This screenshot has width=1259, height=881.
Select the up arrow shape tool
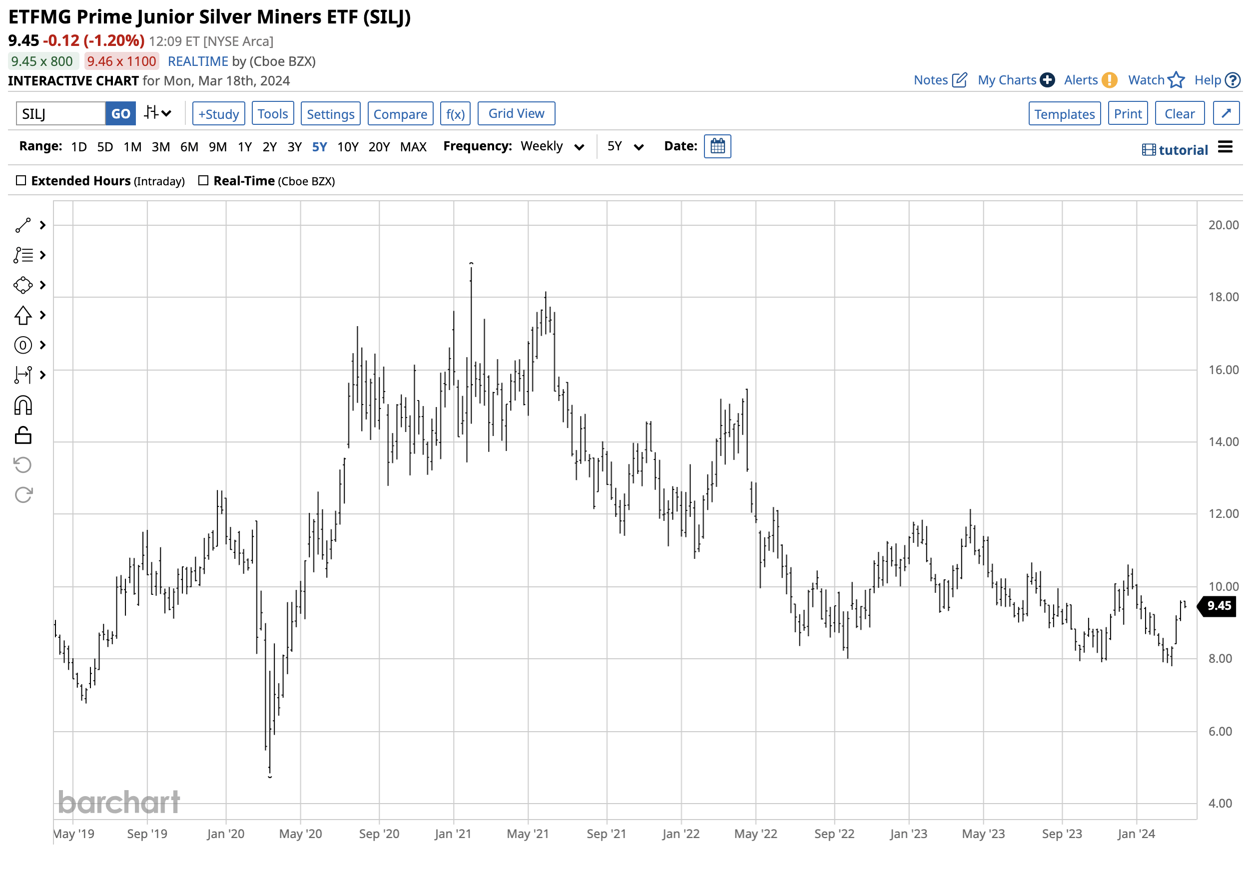pyautogui.click(x=23, y=315)
